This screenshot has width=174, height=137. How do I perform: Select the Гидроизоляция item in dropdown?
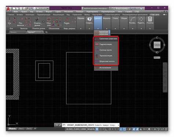tap(106, 44)
